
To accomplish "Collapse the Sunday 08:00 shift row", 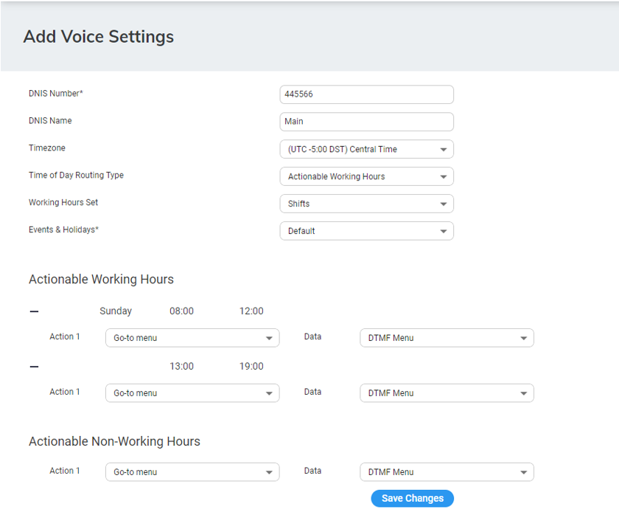I will point(34,311).
